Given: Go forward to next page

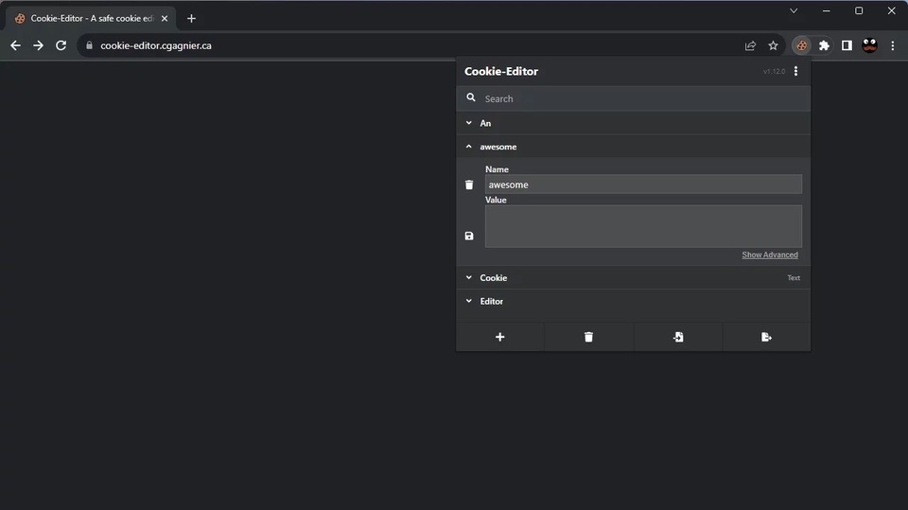Looking at the screenshot, I should click(x=38, y=45).
